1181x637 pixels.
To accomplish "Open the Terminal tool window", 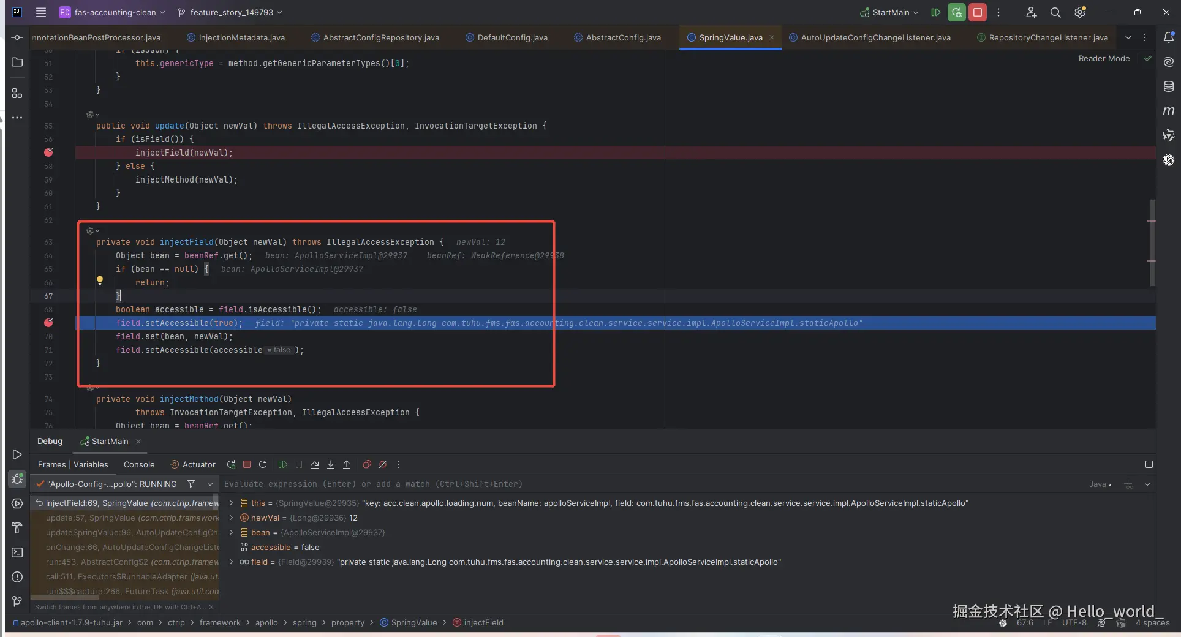I will tap(17, 552).
